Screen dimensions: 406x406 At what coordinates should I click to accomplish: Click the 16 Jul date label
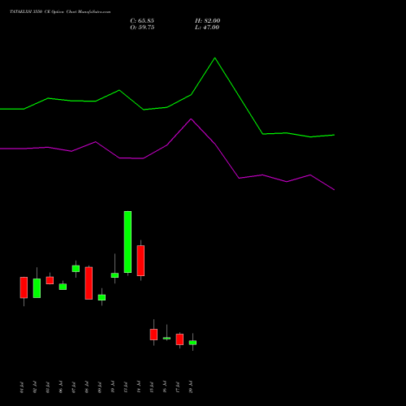(x=165, y=387)
